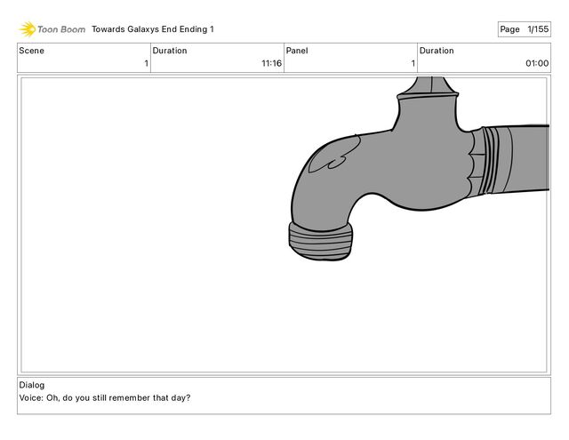Screen dimensions: 569x440
Task: Click the 'Dialog' section label
Action: click(32, 385)
